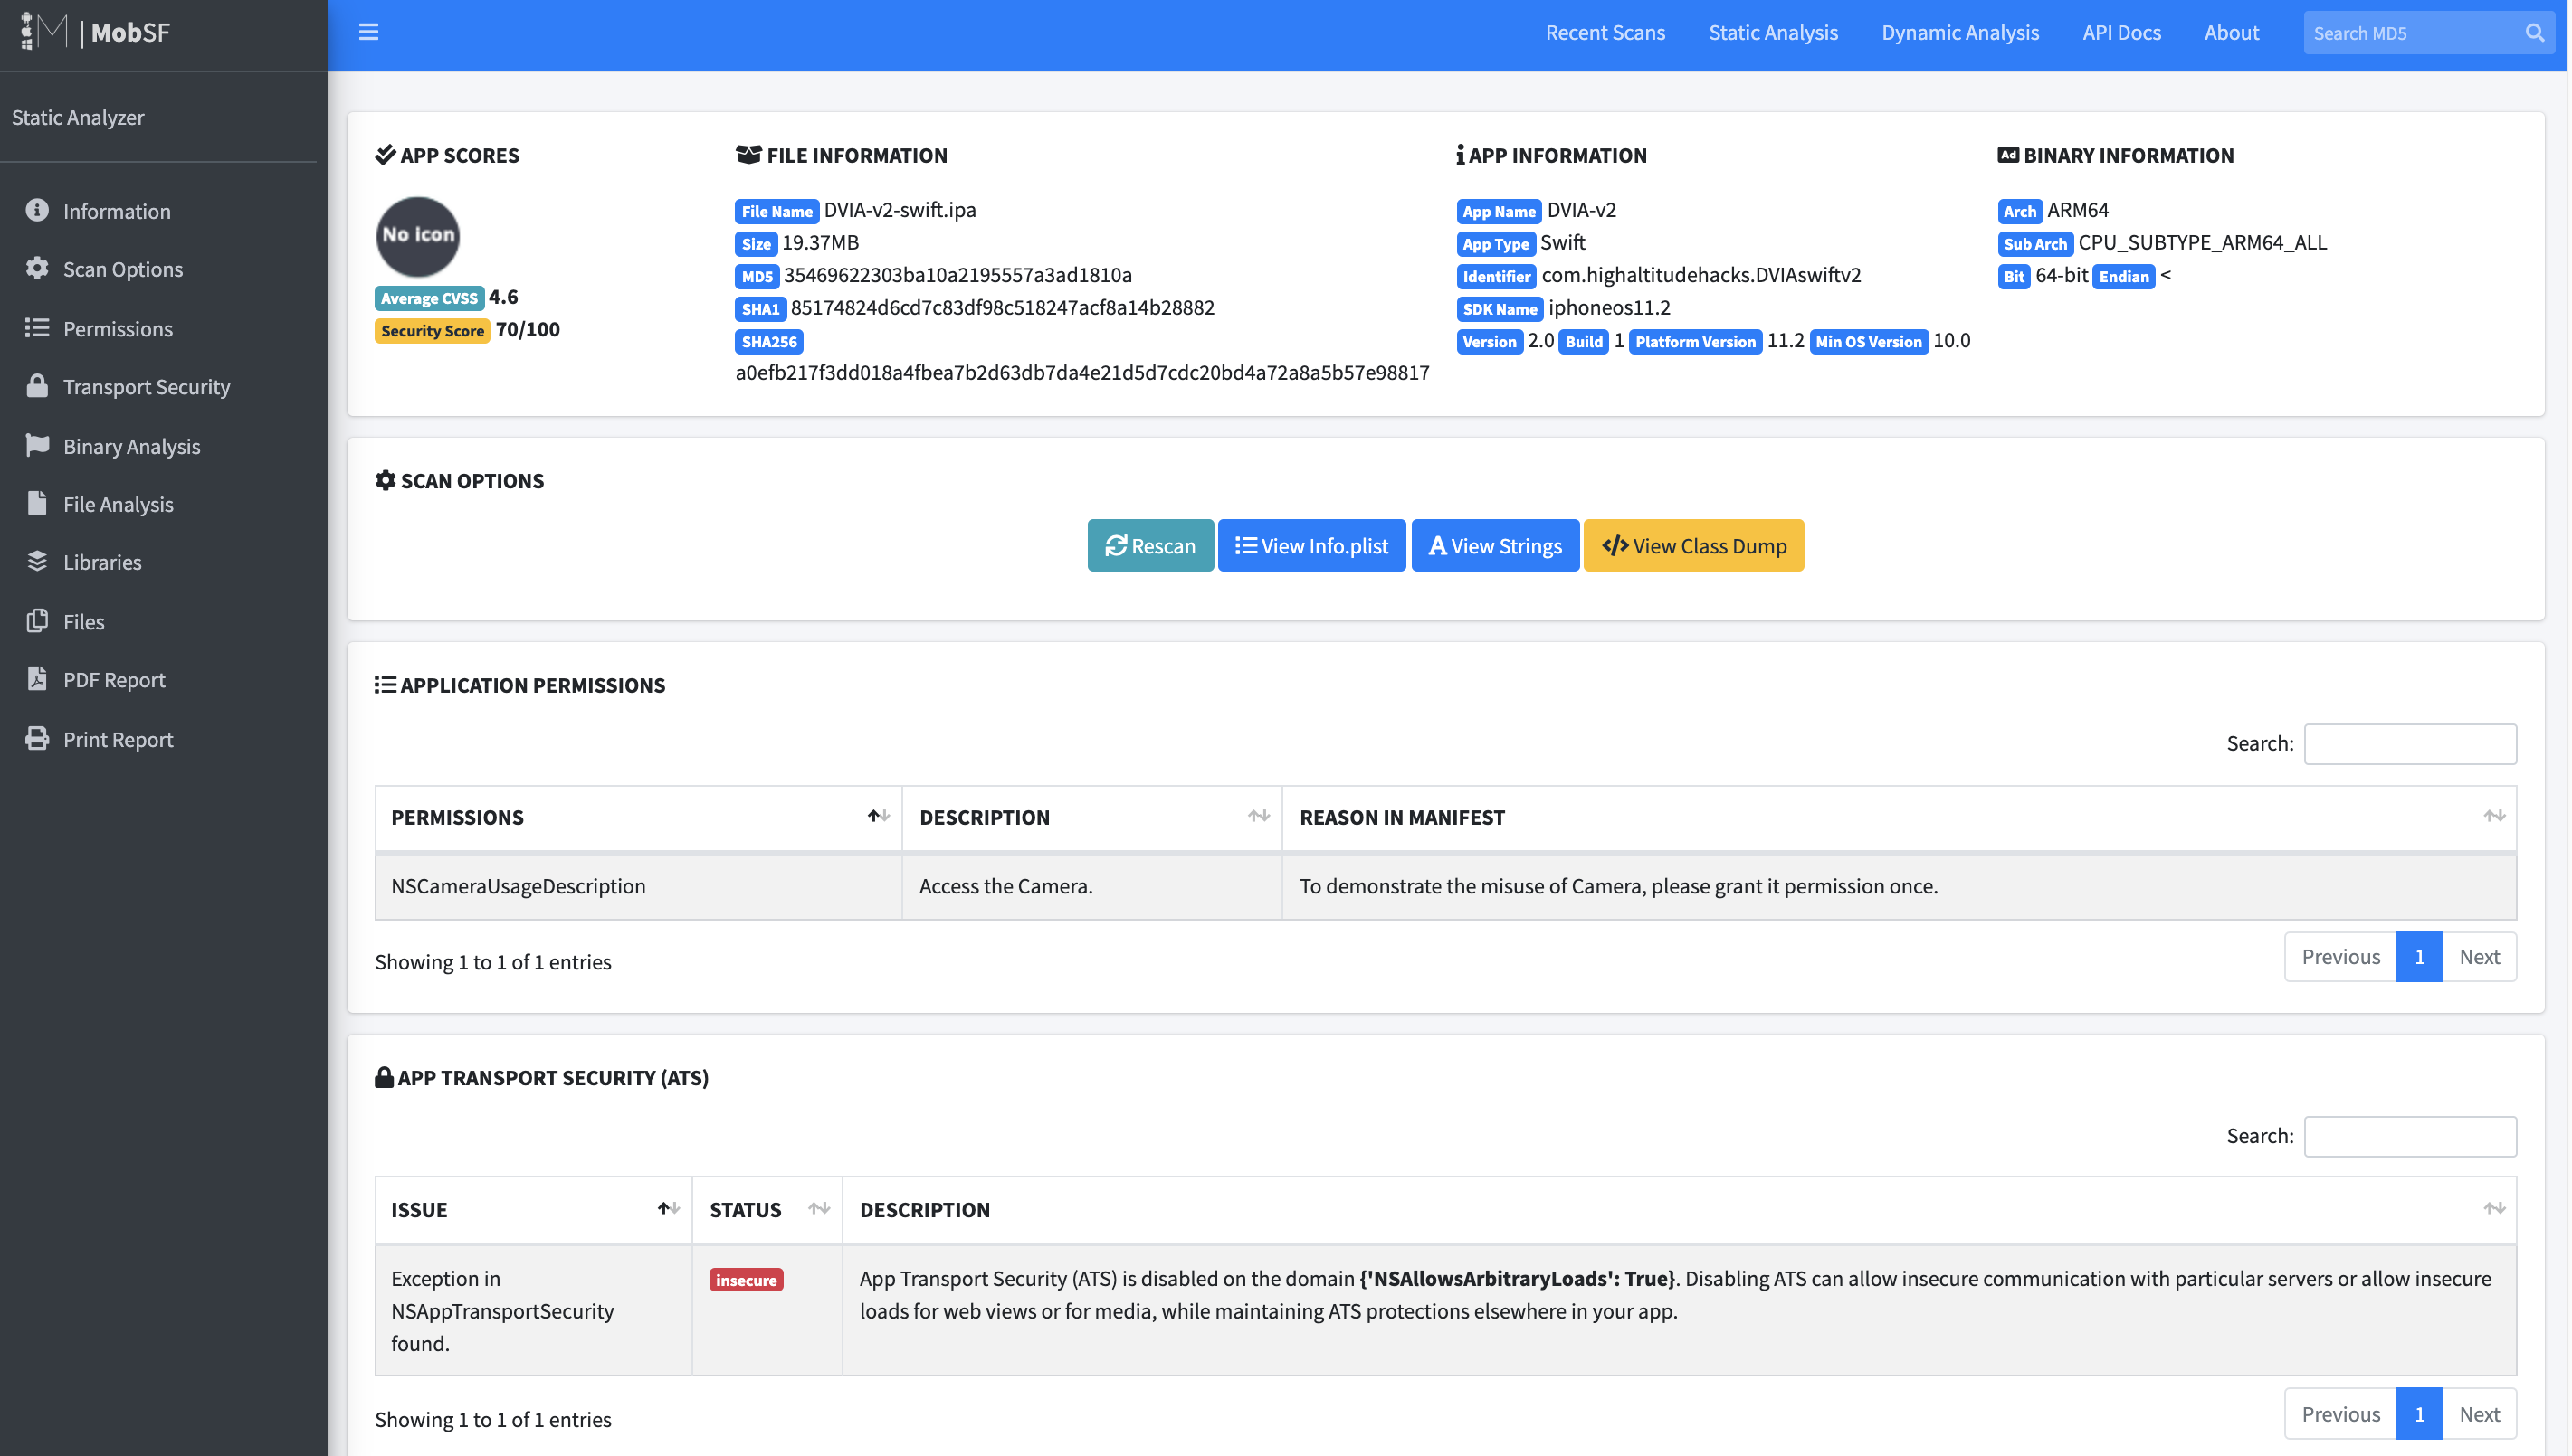Toggle the sidebar hamburger menu
This screenshot has height=1456, width=2572.
[368, 32]
